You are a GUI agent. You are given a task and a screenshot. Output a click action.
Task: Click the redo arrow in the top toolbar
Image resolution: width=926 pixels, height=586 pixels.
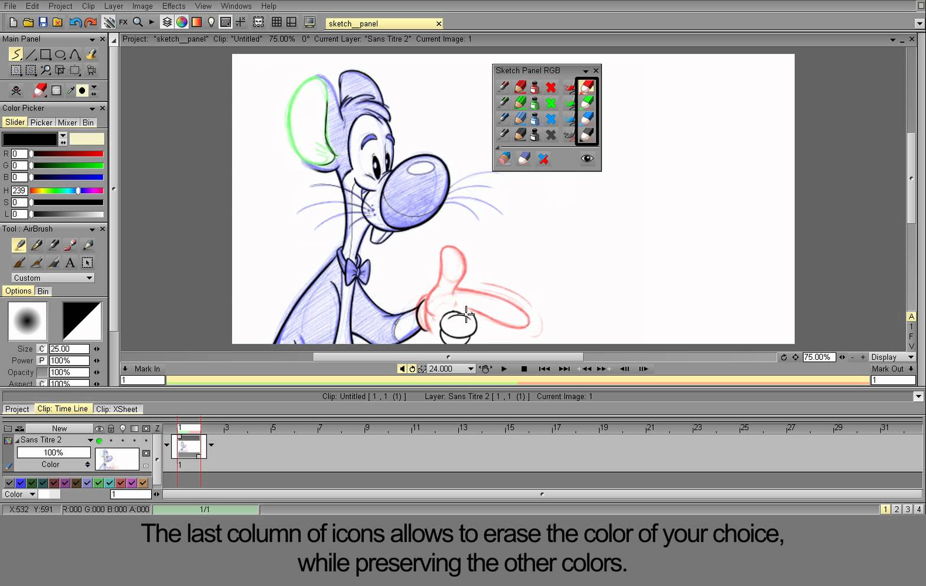90,22
